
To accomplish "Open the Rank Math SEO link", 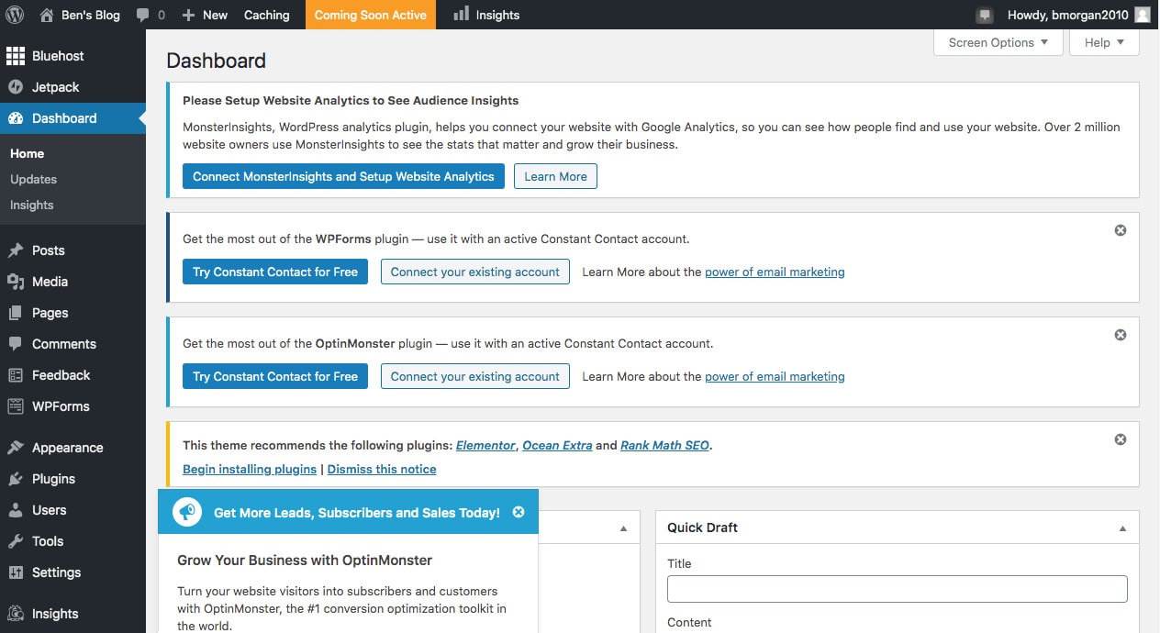I will point(665,445).
